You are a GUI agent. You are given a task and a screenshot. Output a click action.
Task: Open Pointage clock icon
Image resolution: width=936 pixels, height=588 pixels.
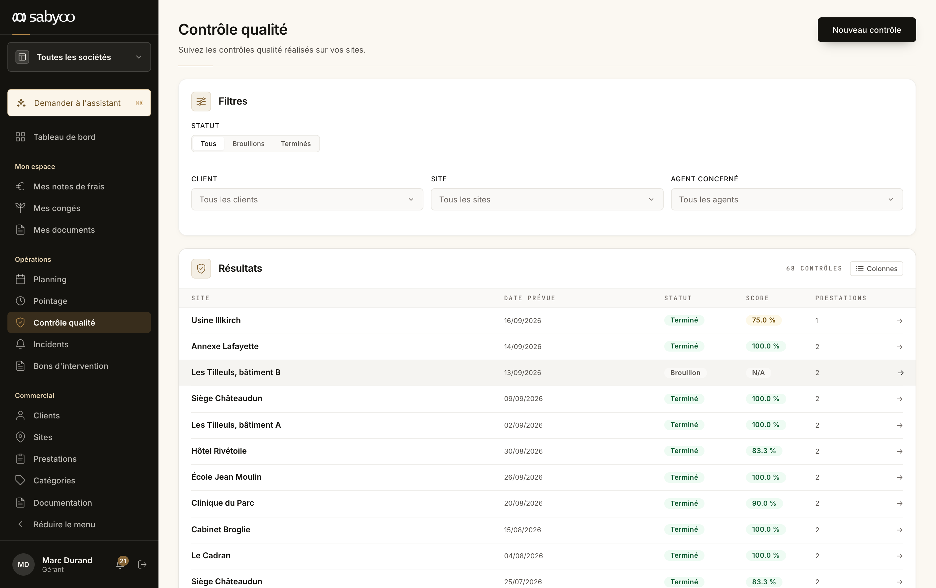pyautogui.click(x=20, y=301)
